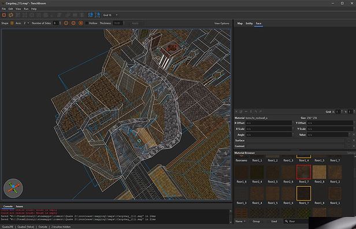Click the Number of Sides stepper arrows
The image size is (356, 229).
pyautogui.click(x=60, y=23)
